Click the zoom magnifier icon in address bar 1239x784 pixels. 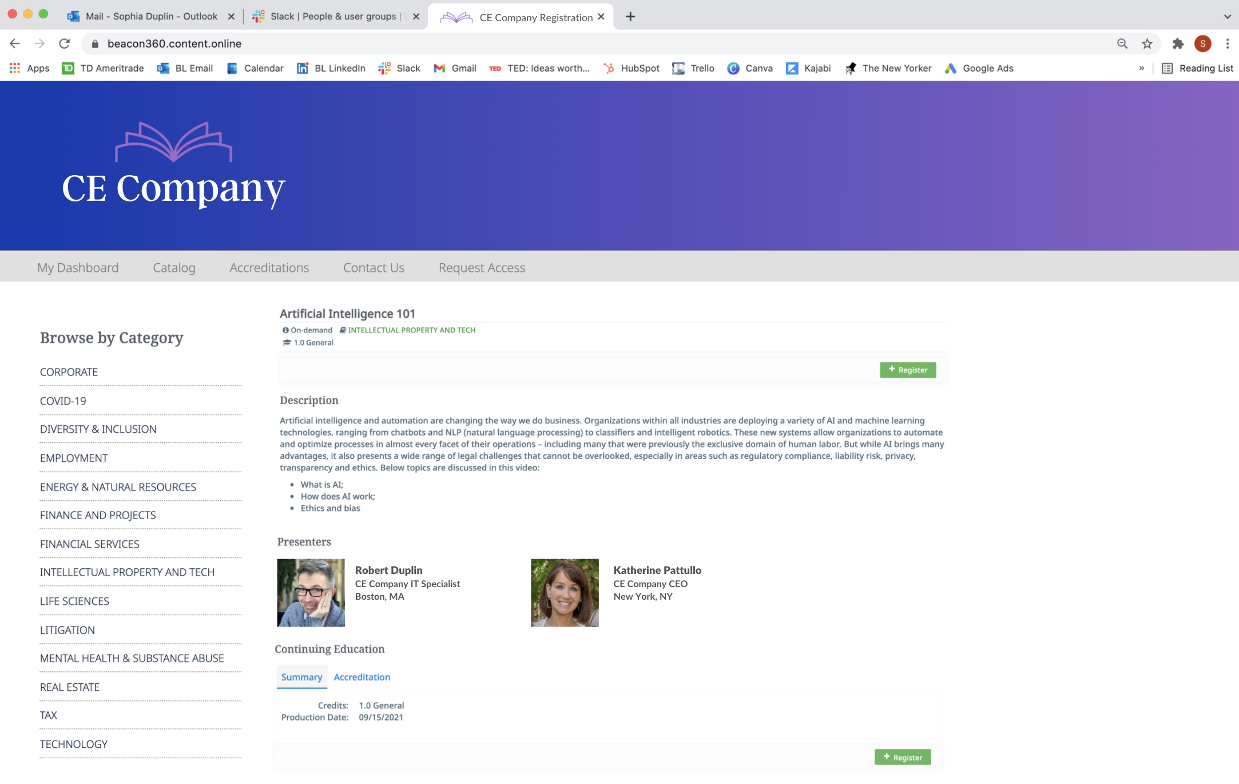click(1122, 43)
